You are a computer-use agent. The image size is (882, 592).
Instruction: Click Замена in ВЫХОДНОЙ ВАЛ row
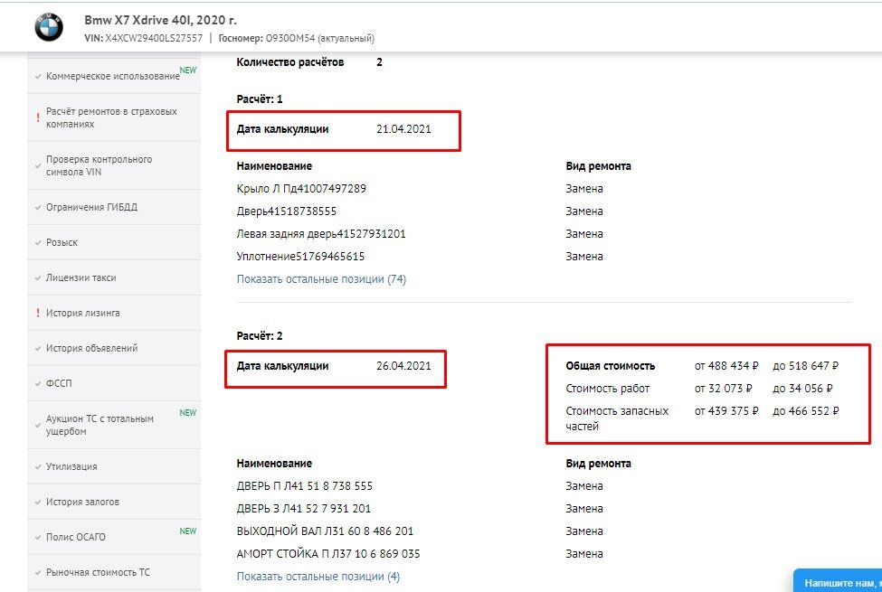point(584,531)
